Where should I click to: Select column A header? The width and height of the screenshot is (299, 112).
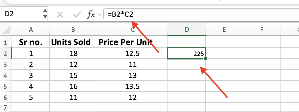(31, 29)
